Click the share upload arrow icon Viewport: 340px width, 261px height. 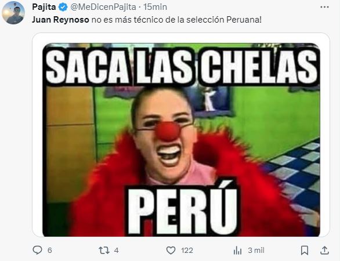point(324,250)
